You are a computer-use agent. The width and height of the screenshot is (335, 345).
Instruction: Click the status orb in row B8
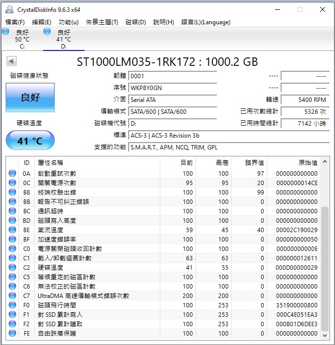pos(12,192)
